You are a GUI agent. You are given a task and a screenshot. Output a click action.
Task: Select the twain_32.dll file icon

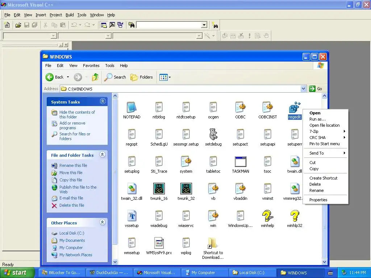pos(132,189)
